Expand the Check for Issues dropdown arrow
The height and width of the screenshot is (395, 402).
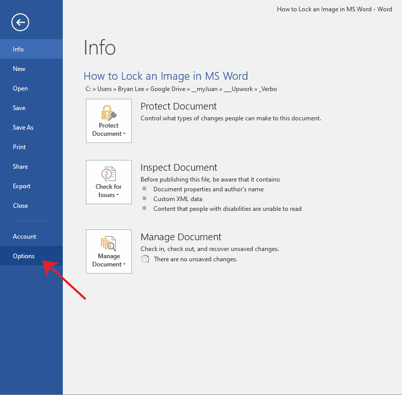(117, 195)
